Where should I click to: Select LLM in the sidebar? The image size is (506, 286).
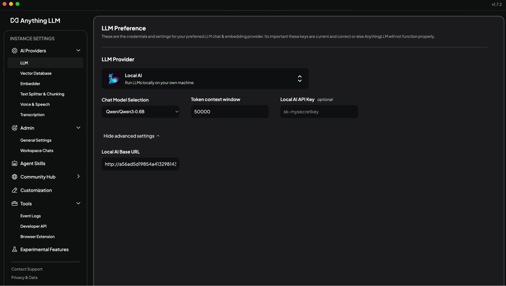[x=46, y=63]
